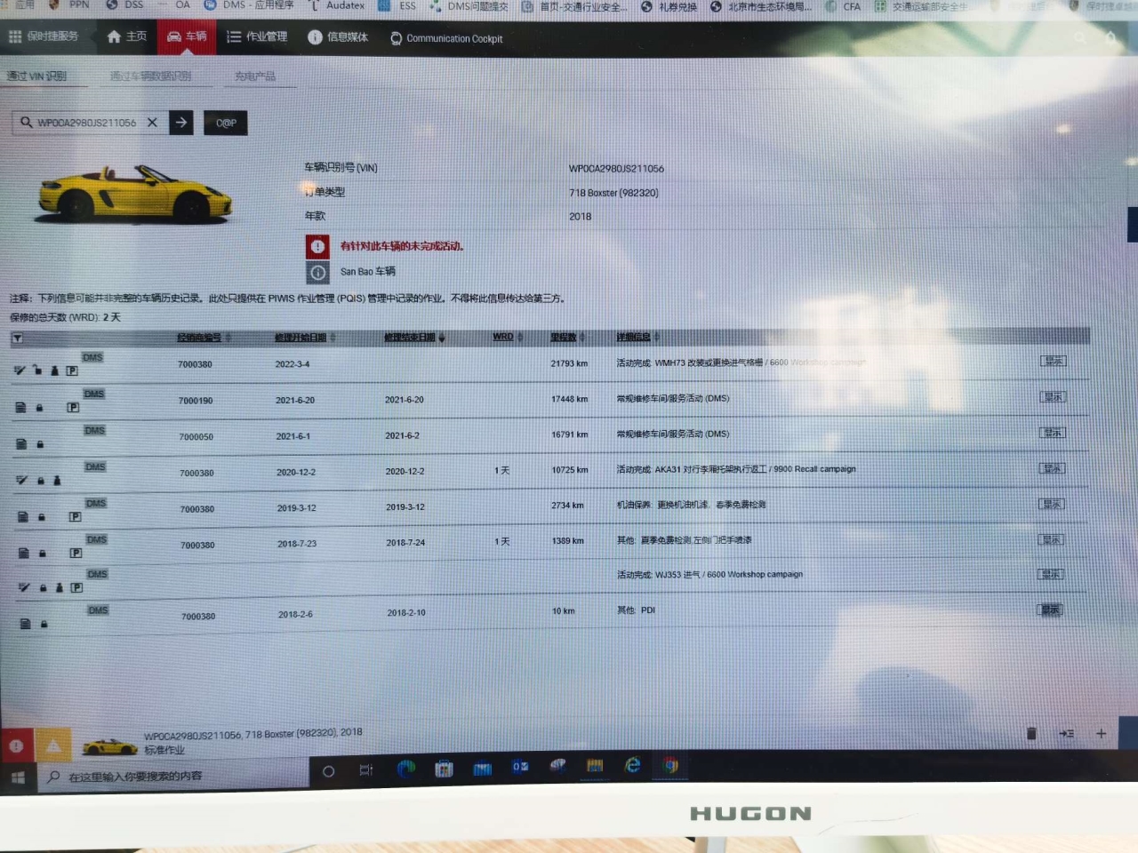Open Microsoft Edge from taskbar
Screen dimensions: 1138x853
click(406, 769)
